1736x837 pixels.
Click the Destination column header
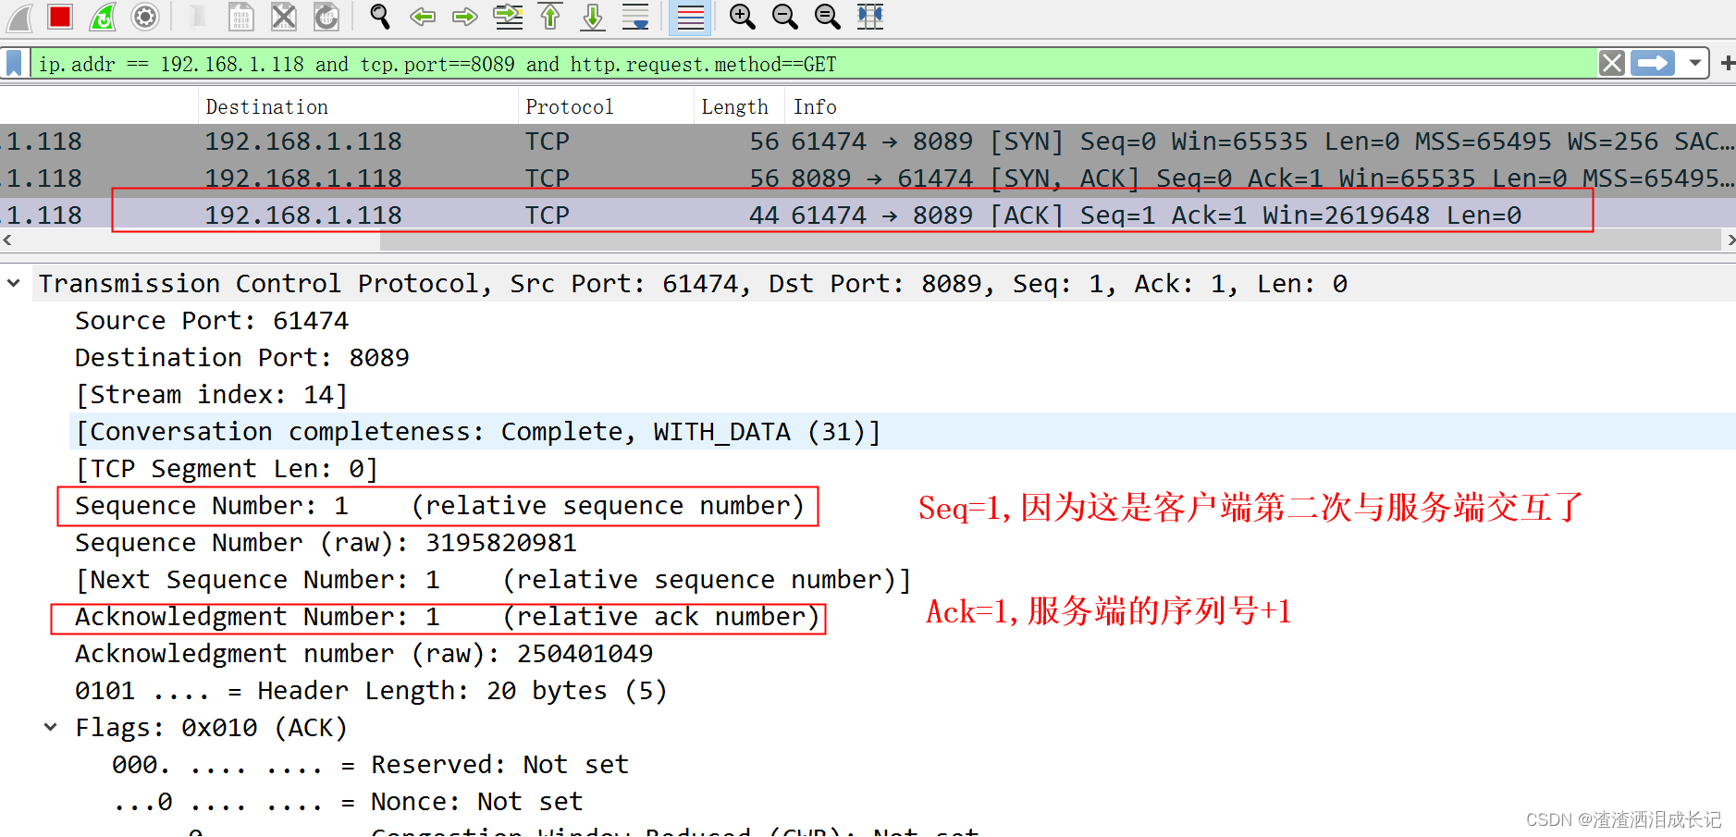pyautogui.click(x=358, y=107)
